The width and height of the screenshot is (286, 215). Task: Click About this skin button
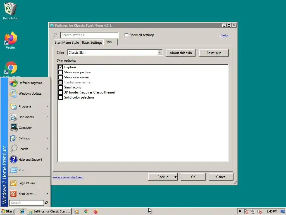tap(181, 53)
